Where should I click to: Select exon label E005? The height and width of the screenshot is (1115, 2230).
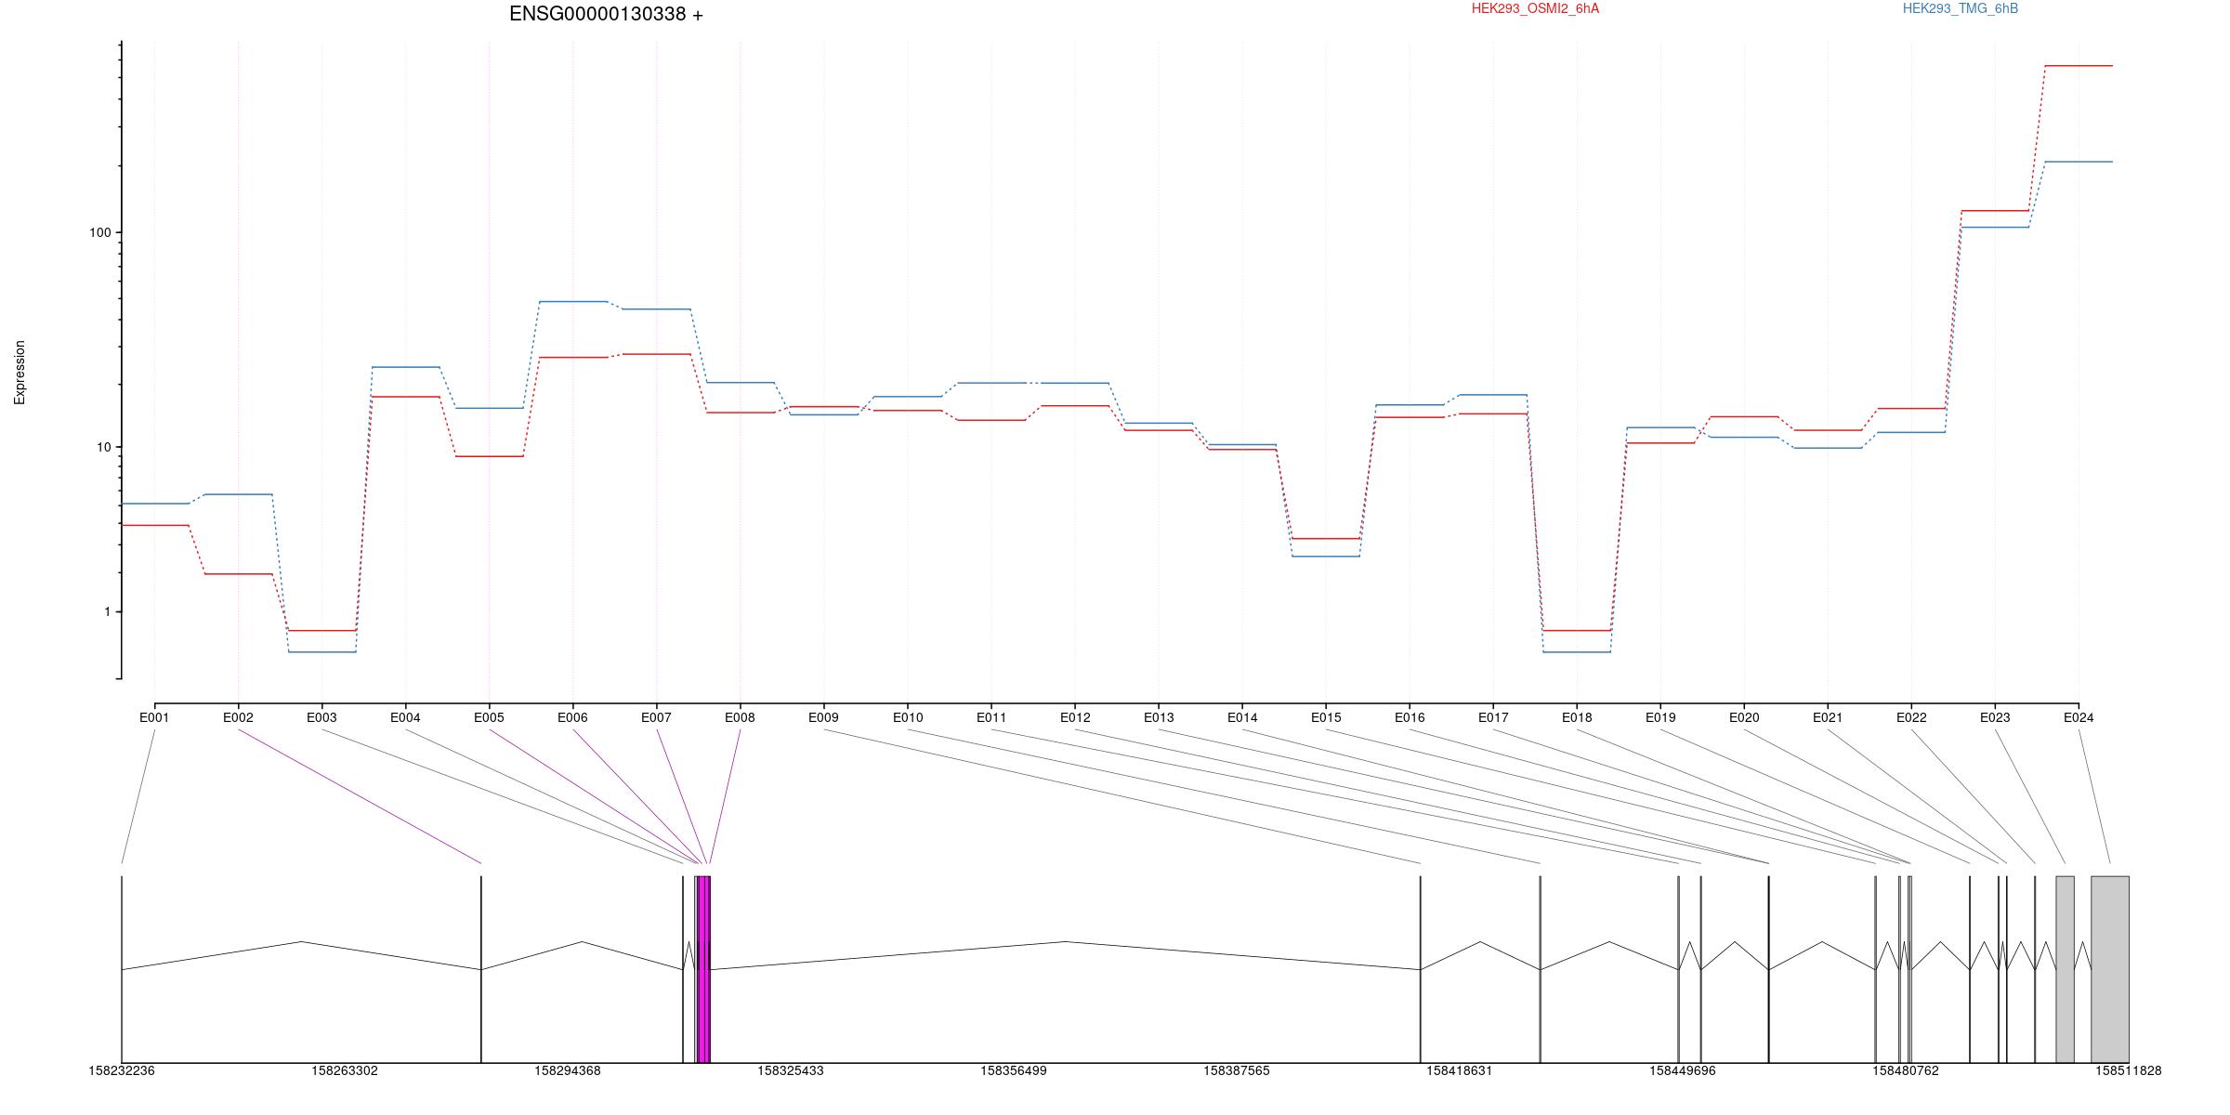coord(489,717)
